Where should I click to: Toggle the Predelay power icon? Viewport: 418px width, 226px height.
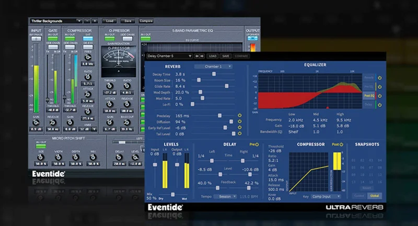click(x=240, y=115)
